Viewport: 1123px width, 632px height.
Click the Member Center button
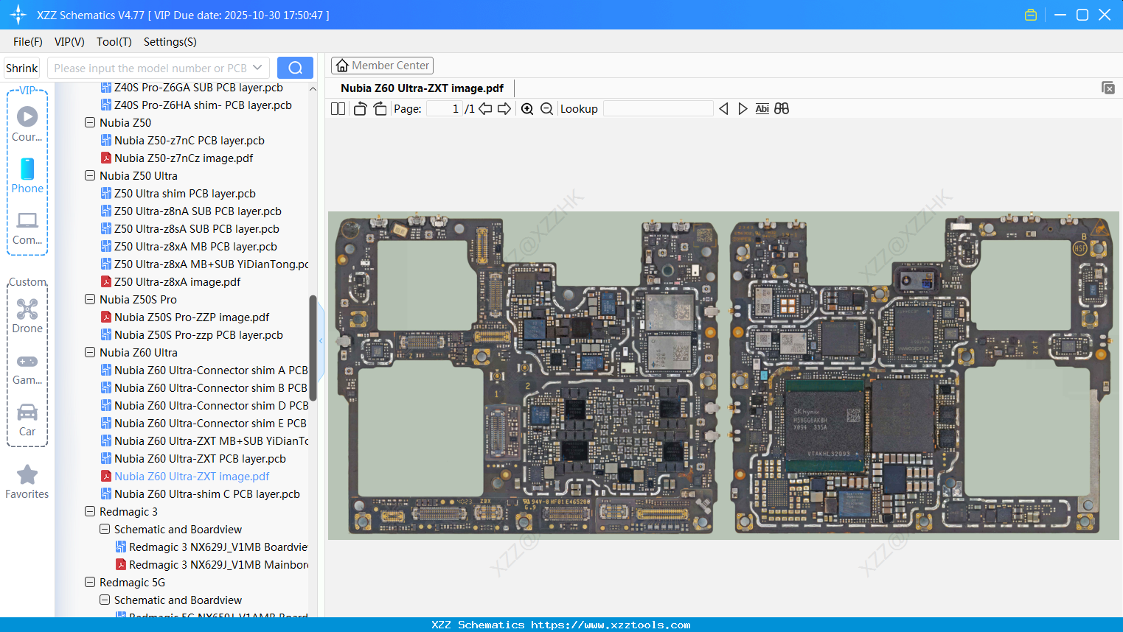click(x=382, y=66)
